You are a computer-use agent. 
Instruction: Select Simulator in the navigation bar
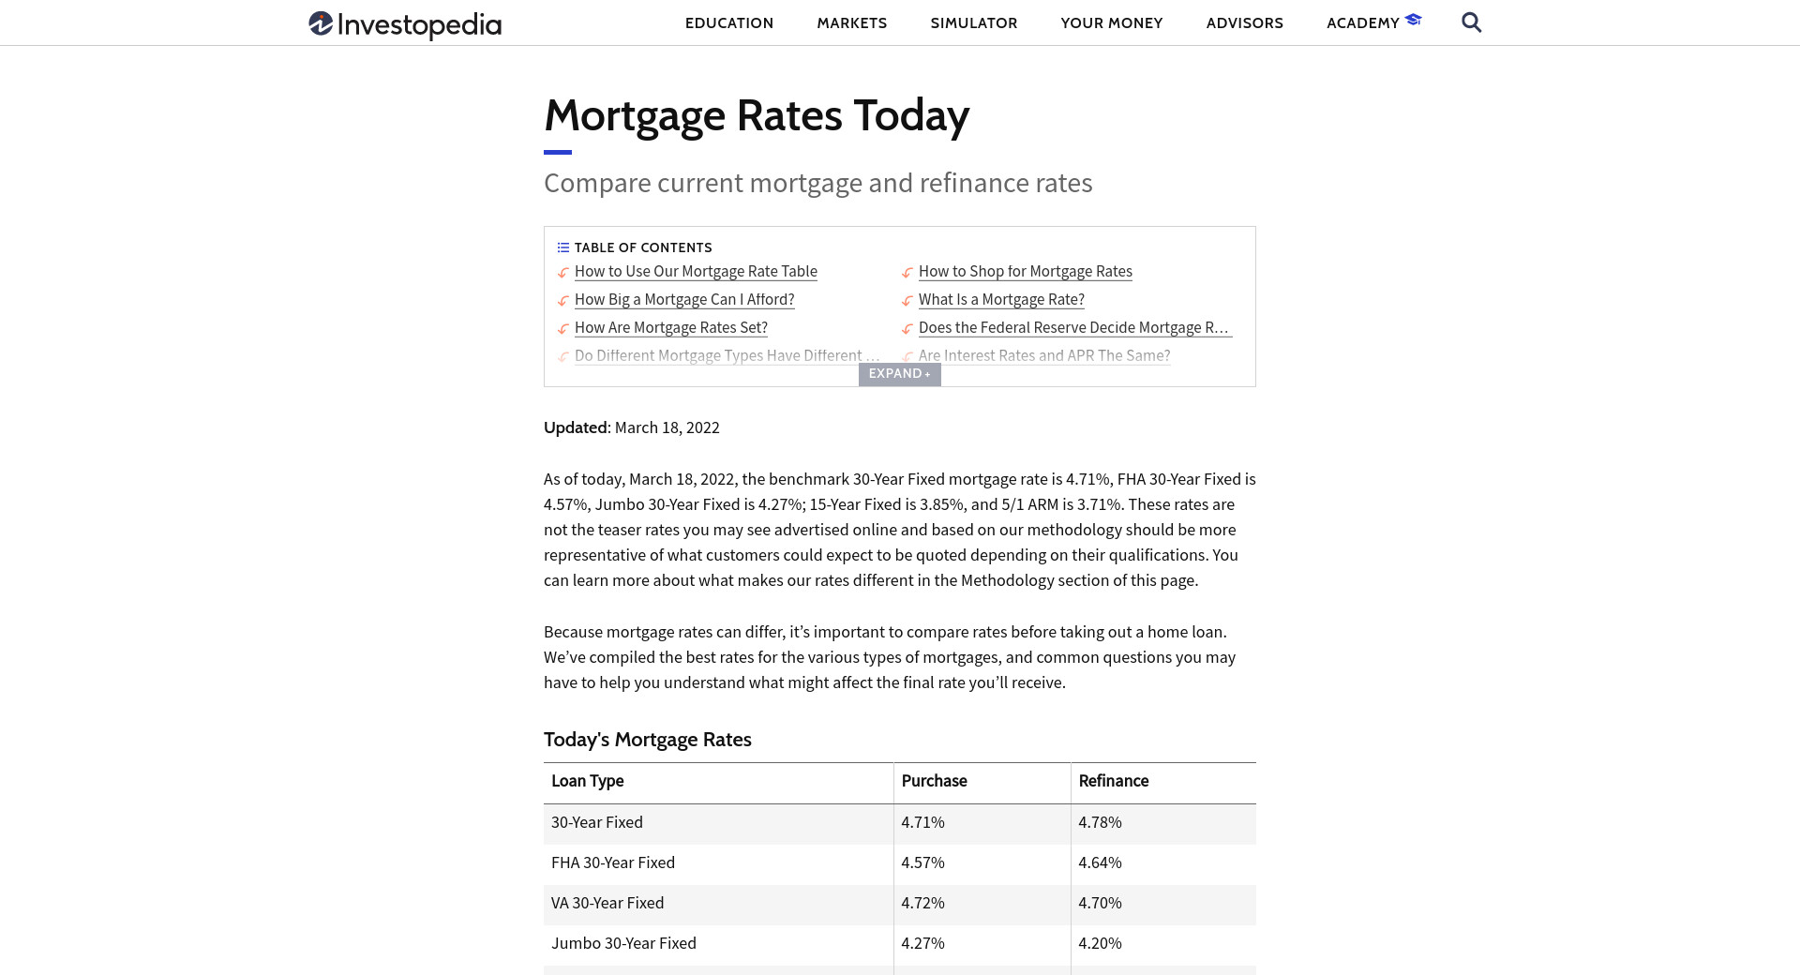click(973, 23)
